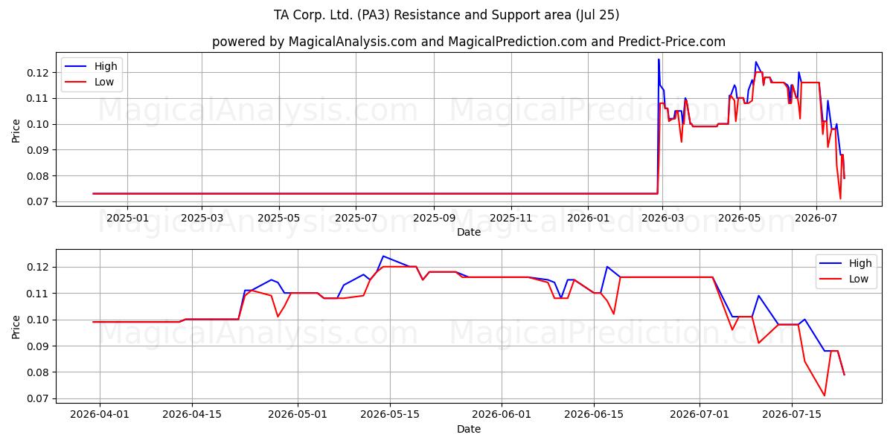Click the '2026-05' tick label on top chart
This screenshot has height=446, width=893.
(739, 218)
